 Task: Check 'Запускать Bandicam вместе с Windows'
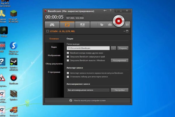pos(68,61)
